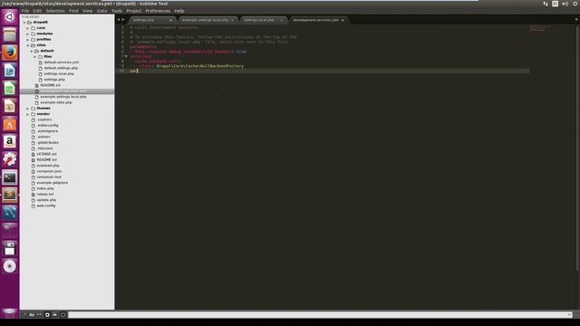Toggle case sensitive 'Aa' search option
This screenshot has height=326, width=580.
click(32, 315)
